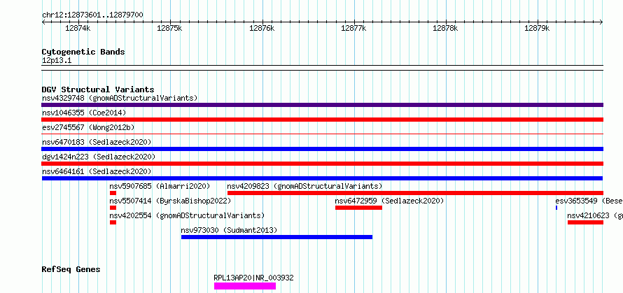Open the nsv6464161 (Sedlazeck2020) label
This screenshot has height=293, width=623.
[x=97, y=171]
